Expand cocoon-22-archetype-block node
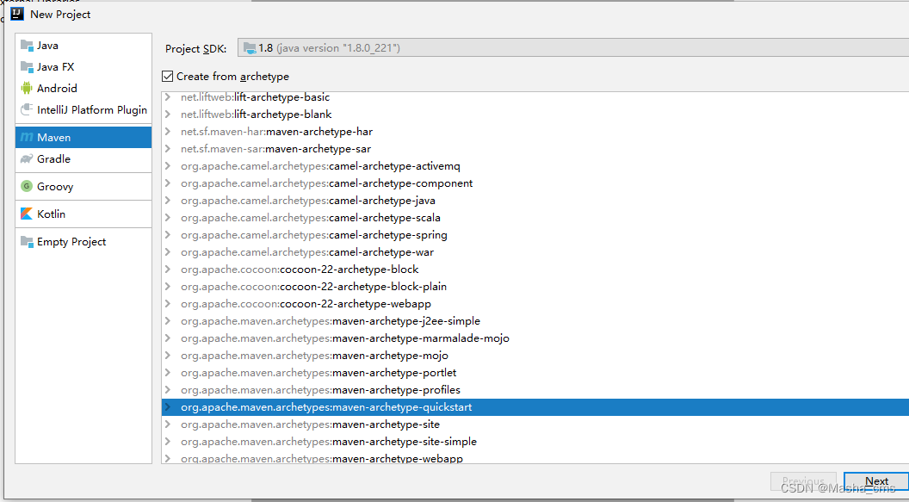The height and width of the screenshot is (502, 909). click(x=168, y=269)
